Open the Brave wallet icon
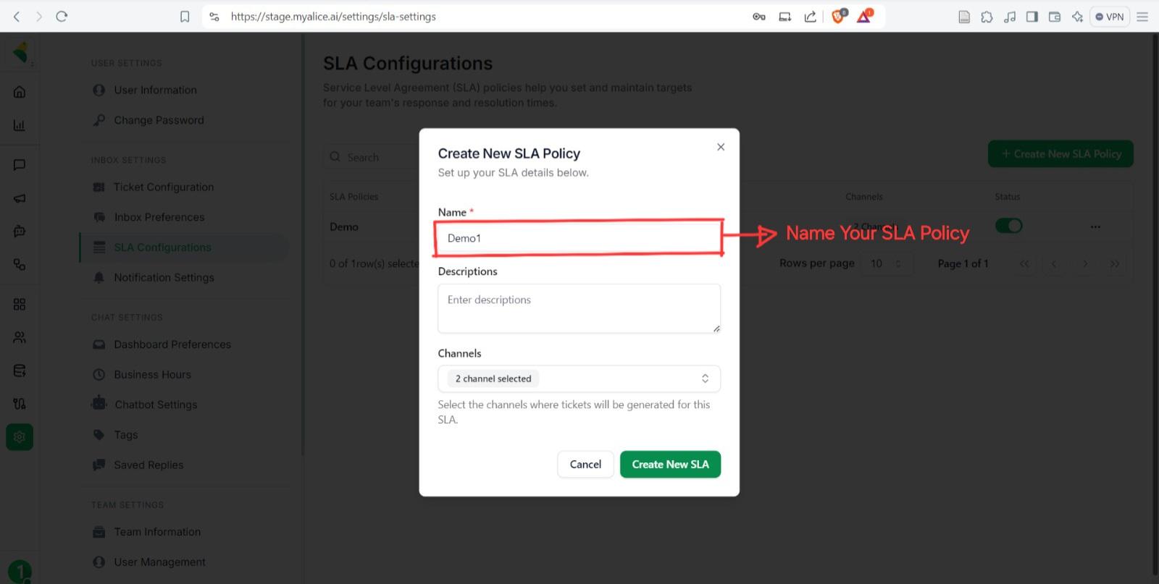The height and width of the screenshot is (584, 1159). click(x=1055, y=17)
